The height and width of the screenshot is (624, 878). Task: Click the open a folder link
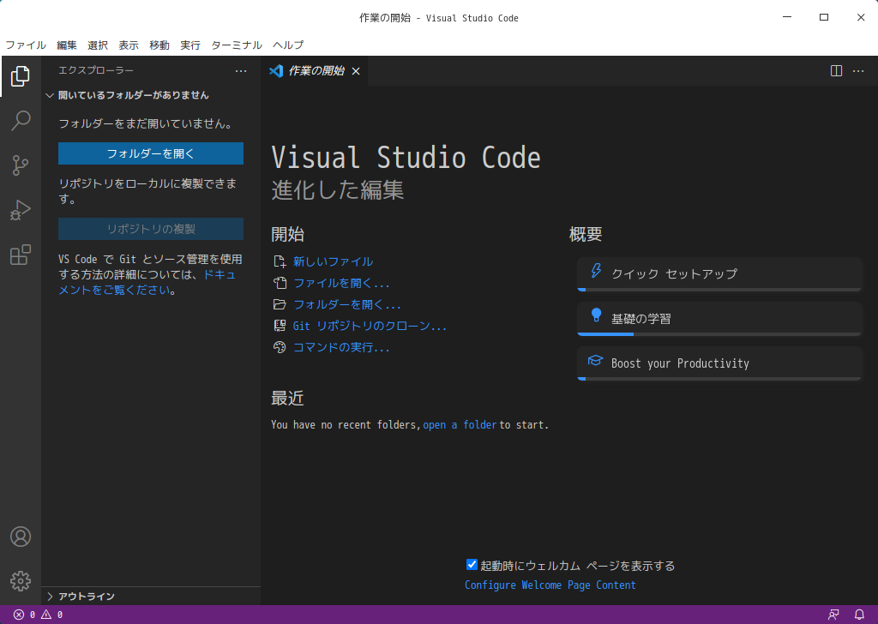(x=460, y=425)
